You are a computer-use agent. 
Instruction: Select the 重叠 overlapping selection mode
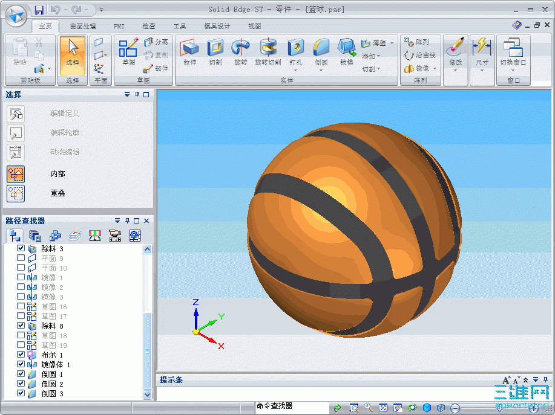pyautogui.click(x=16, y=193)
